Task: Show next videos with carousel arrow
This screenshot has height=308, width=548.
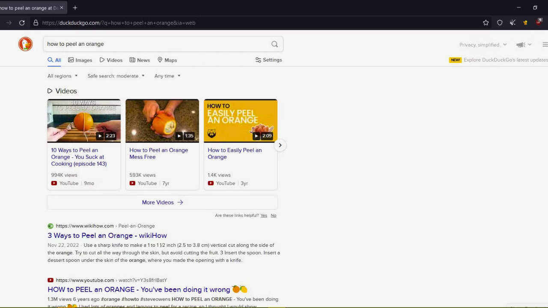Action: [280, 145]
